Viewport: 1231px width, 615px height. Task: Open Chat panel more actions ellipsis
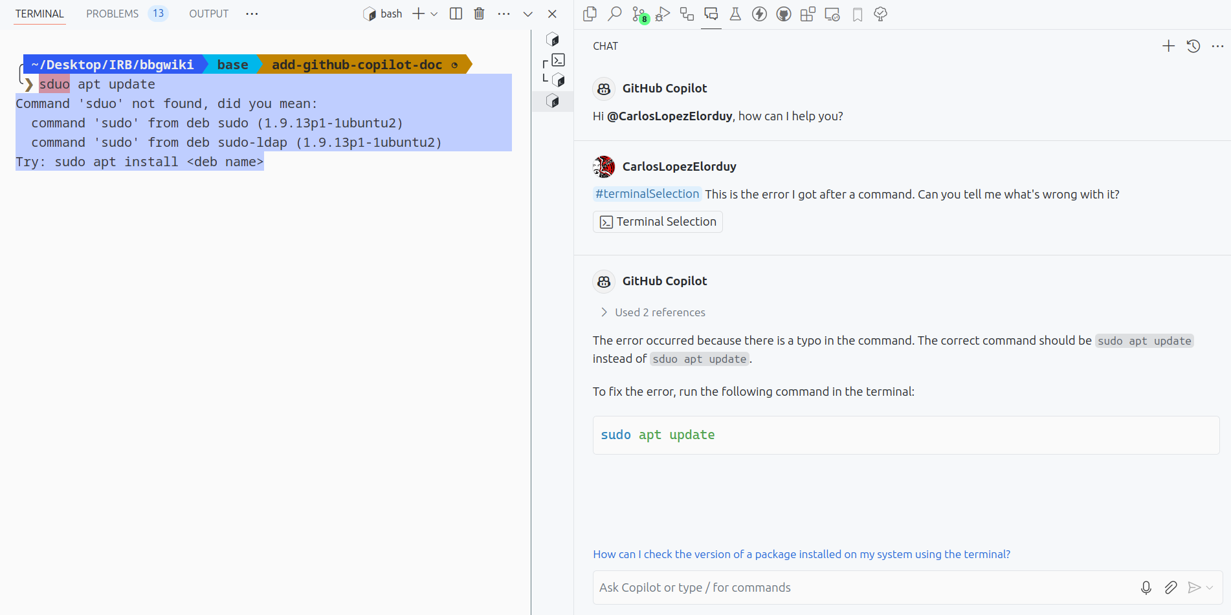pyautogui.click(x=1217, y=46)
